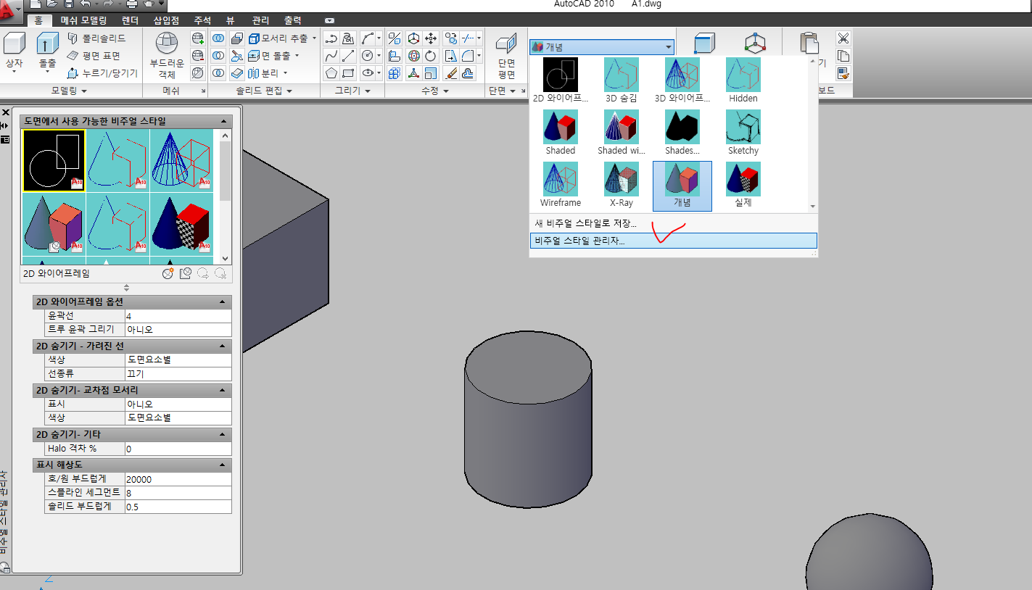The image size is (1032, 590).
Task: Select black 2D wireframe thumbnail in manager palette
Action: (x=54, y=160)
